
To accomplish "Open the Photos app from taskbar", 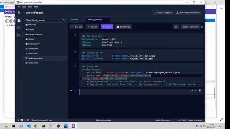I will (x=66, y=126).
